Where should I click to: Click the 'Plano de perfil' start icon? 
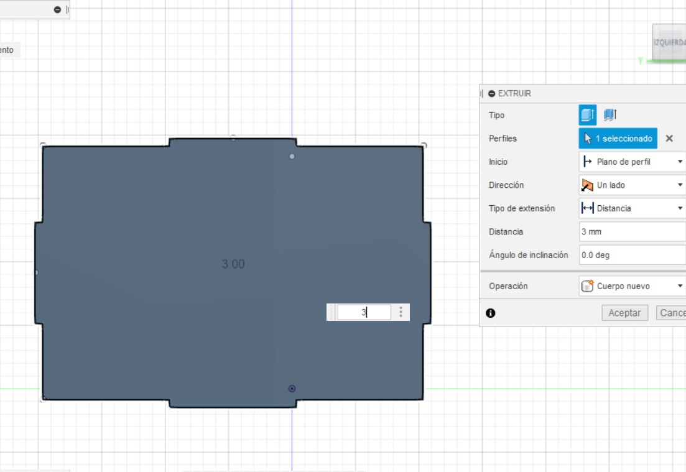point(587,162)
